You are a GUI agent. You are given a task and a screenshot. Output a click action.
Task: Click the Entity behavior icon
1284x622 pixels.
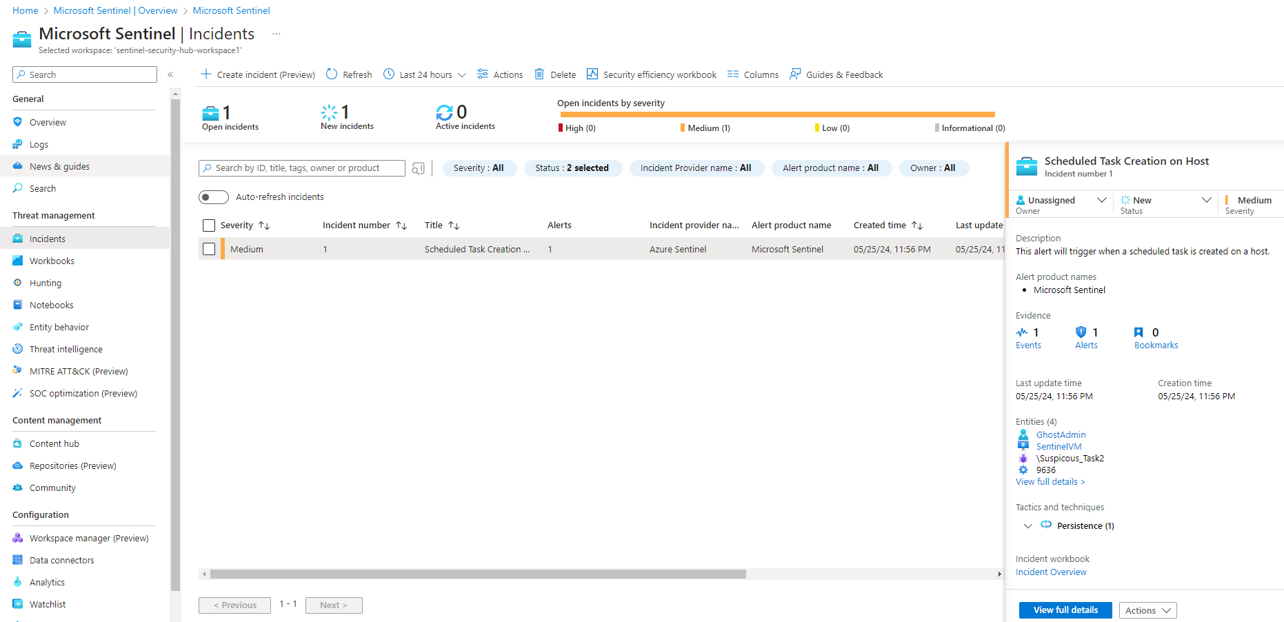pos(18,327)
